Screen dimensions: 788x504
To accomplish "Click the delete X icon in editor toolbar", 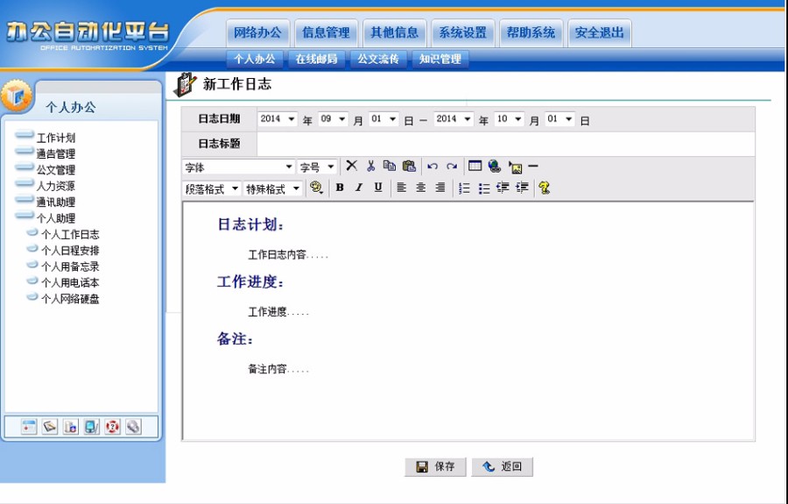I will click(352, 166).
